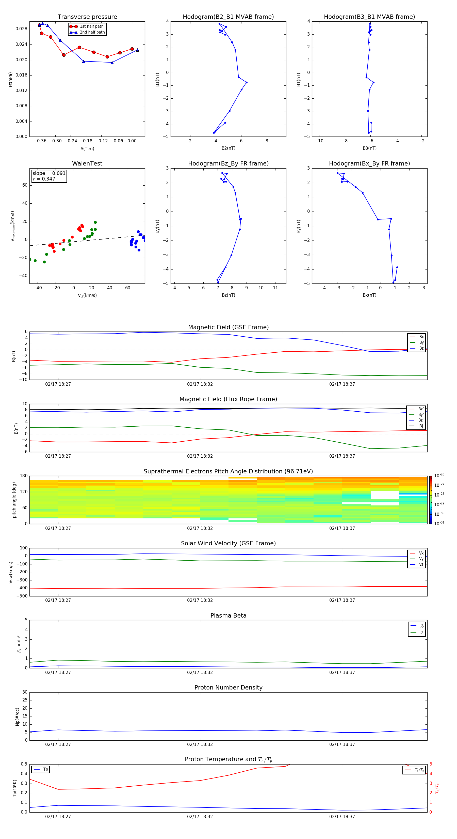This screenshot has height=839, width=457.
Task: Click the "A(T·m)" x-axis label
Action: click(x=87, y=149)
